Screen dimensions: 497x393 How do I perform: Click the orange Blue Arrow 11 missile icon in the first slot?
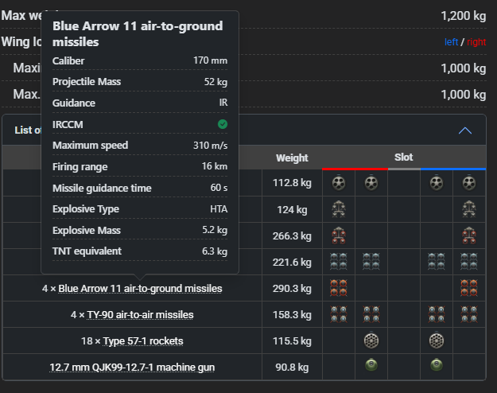[x=339, y=288]
